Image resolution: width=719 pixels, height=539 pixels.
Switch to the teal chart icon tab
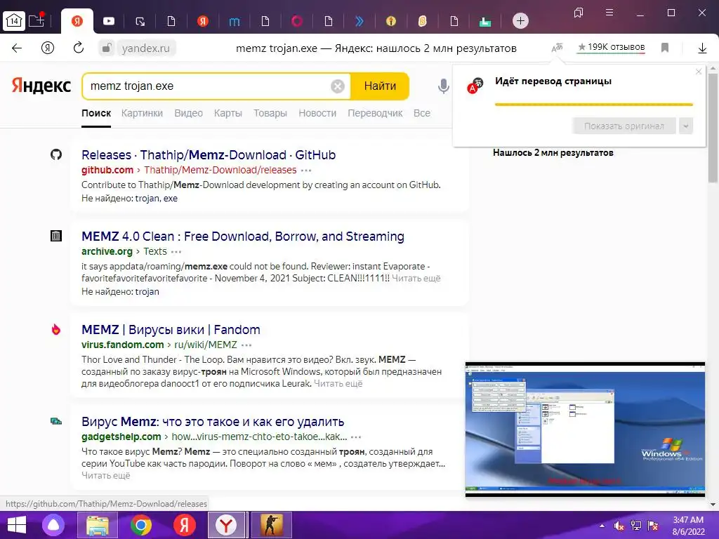(x=485, y=21)
